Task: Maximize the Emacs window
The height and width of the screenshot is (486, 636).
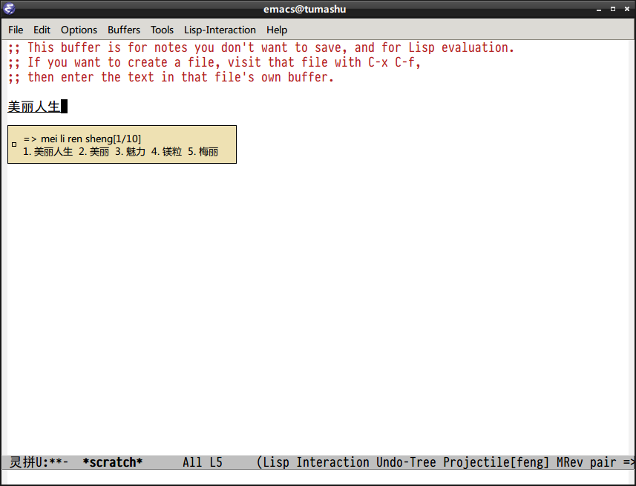Action: pyautogui.click(x=613, y=9)
